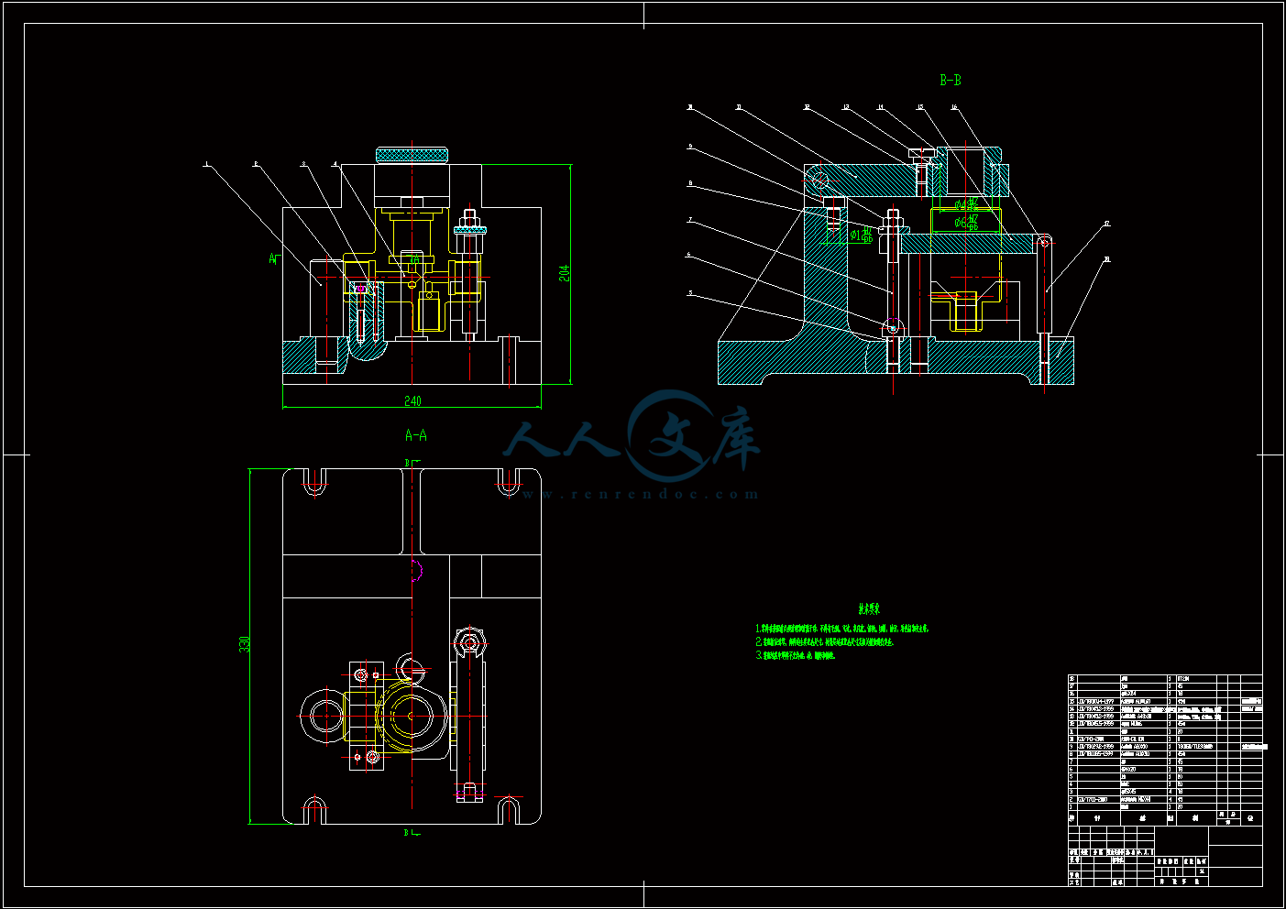Click balloon number 14 above B-B view
Screen dimensions: 1286x909
point(880,107)
